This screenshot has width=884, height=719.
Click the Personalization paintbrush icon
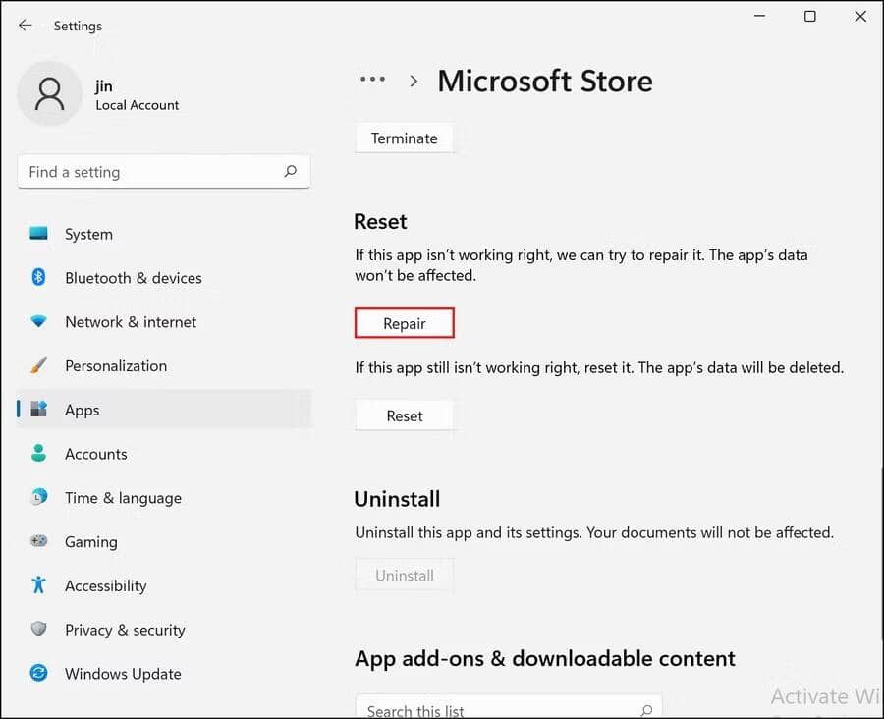[x=38, y=365]
